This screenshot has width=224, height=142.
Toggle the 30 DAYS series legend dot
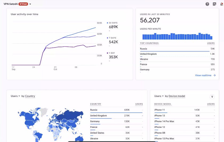[107, 23]
